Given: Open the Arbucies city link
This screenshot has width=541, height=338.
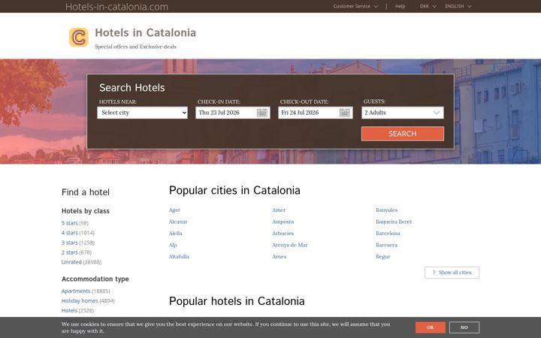Looking at the screenshot, I should pyautogui.click(x=283, y=234).
